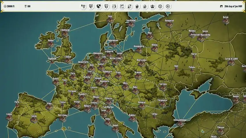Click the "20000 fl" treasury amount
Viewport: 246px width, 138px height.
point(11,6)
